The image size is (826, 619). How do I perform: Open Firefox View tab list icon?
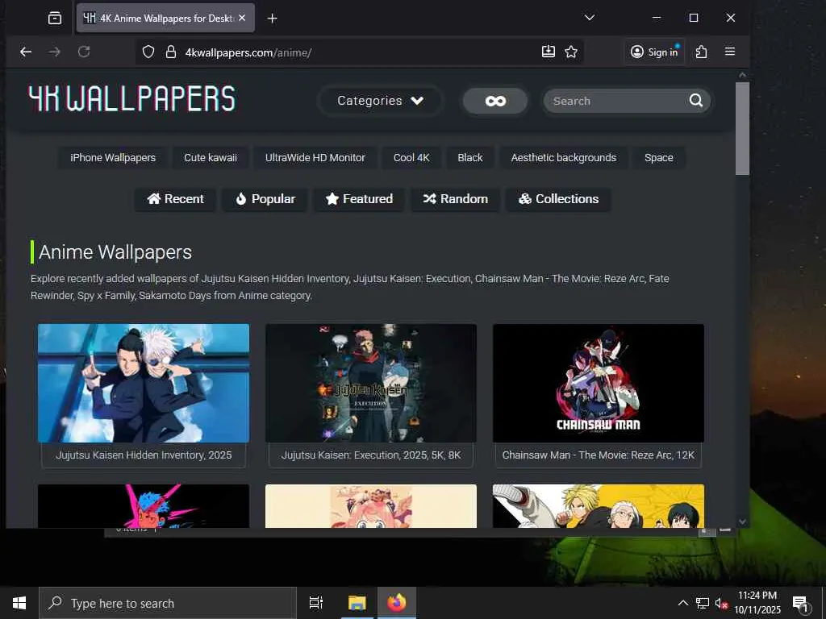click(55, 18)
